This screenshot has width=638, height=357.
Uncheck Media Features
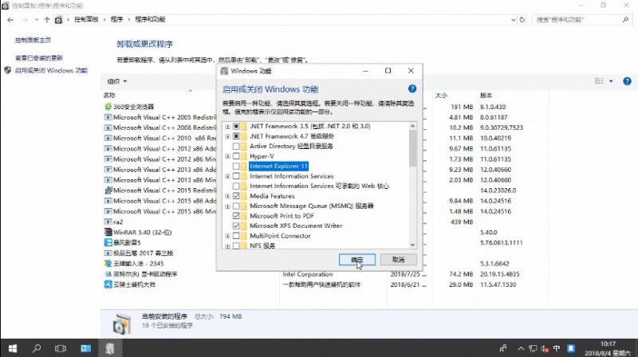[236, 196]
